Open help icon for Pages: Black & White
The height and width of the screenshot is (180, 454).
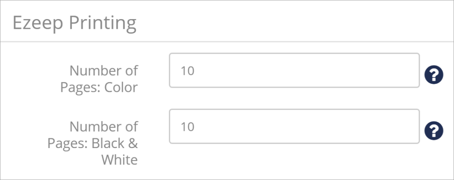click(x=434, y=130)
